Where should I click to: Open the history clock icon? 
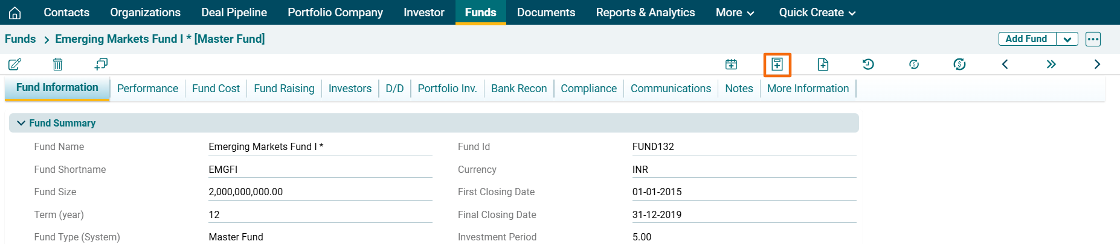868,64
